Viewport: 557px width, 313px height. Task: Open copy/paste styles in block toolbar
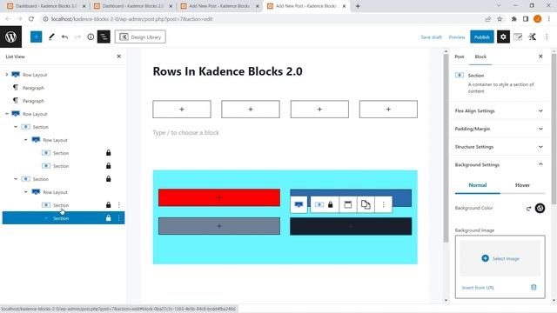pyautogui.click(x=366, y=205)
